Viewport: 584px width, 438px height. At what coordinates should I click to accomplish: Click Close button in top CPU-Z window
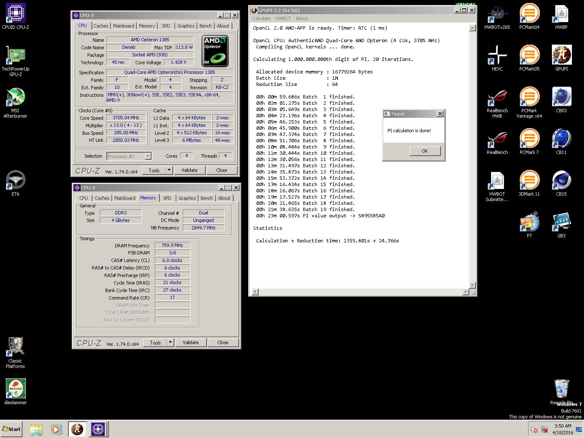pos(222,170)
